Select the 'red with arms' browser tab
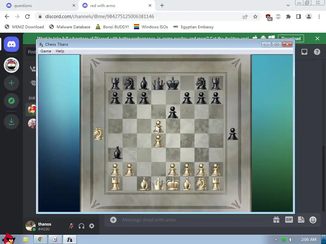Viewport: 326px width, 244px height. click(x=117, y=6)
